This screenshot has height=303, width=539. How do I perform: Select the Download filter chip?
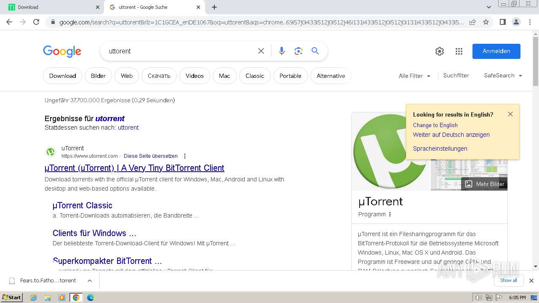coord(62,76)
